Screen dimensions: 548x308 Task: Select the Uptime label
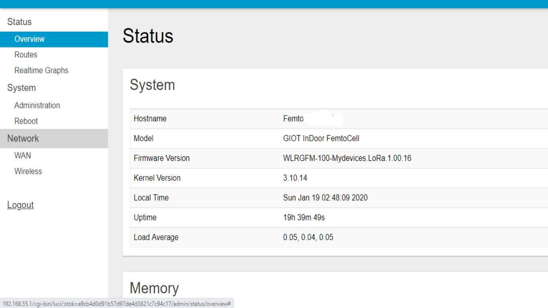145,217
